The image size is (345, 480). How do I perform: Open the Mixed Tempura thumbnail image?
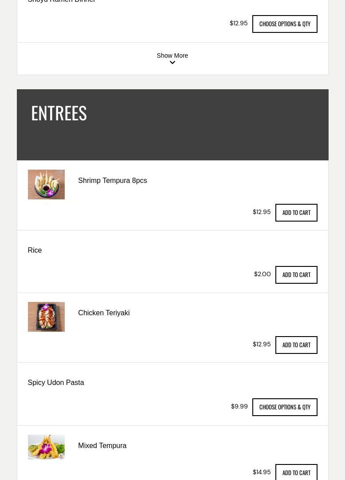pos(46,447)
